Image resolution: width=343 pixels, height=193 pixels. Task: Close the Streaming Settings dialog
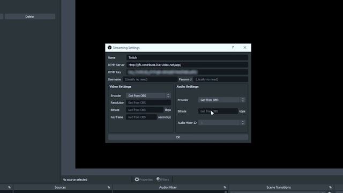245,48
